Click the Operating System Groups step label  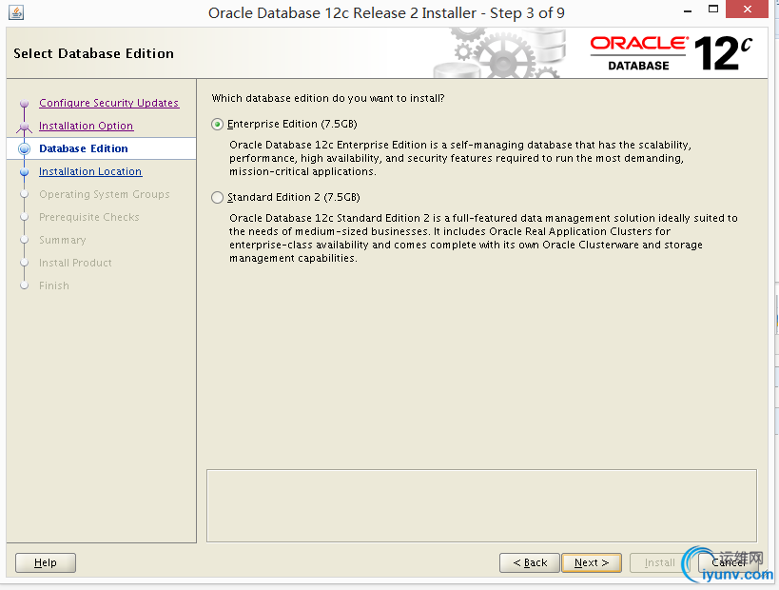coord(105,194)
